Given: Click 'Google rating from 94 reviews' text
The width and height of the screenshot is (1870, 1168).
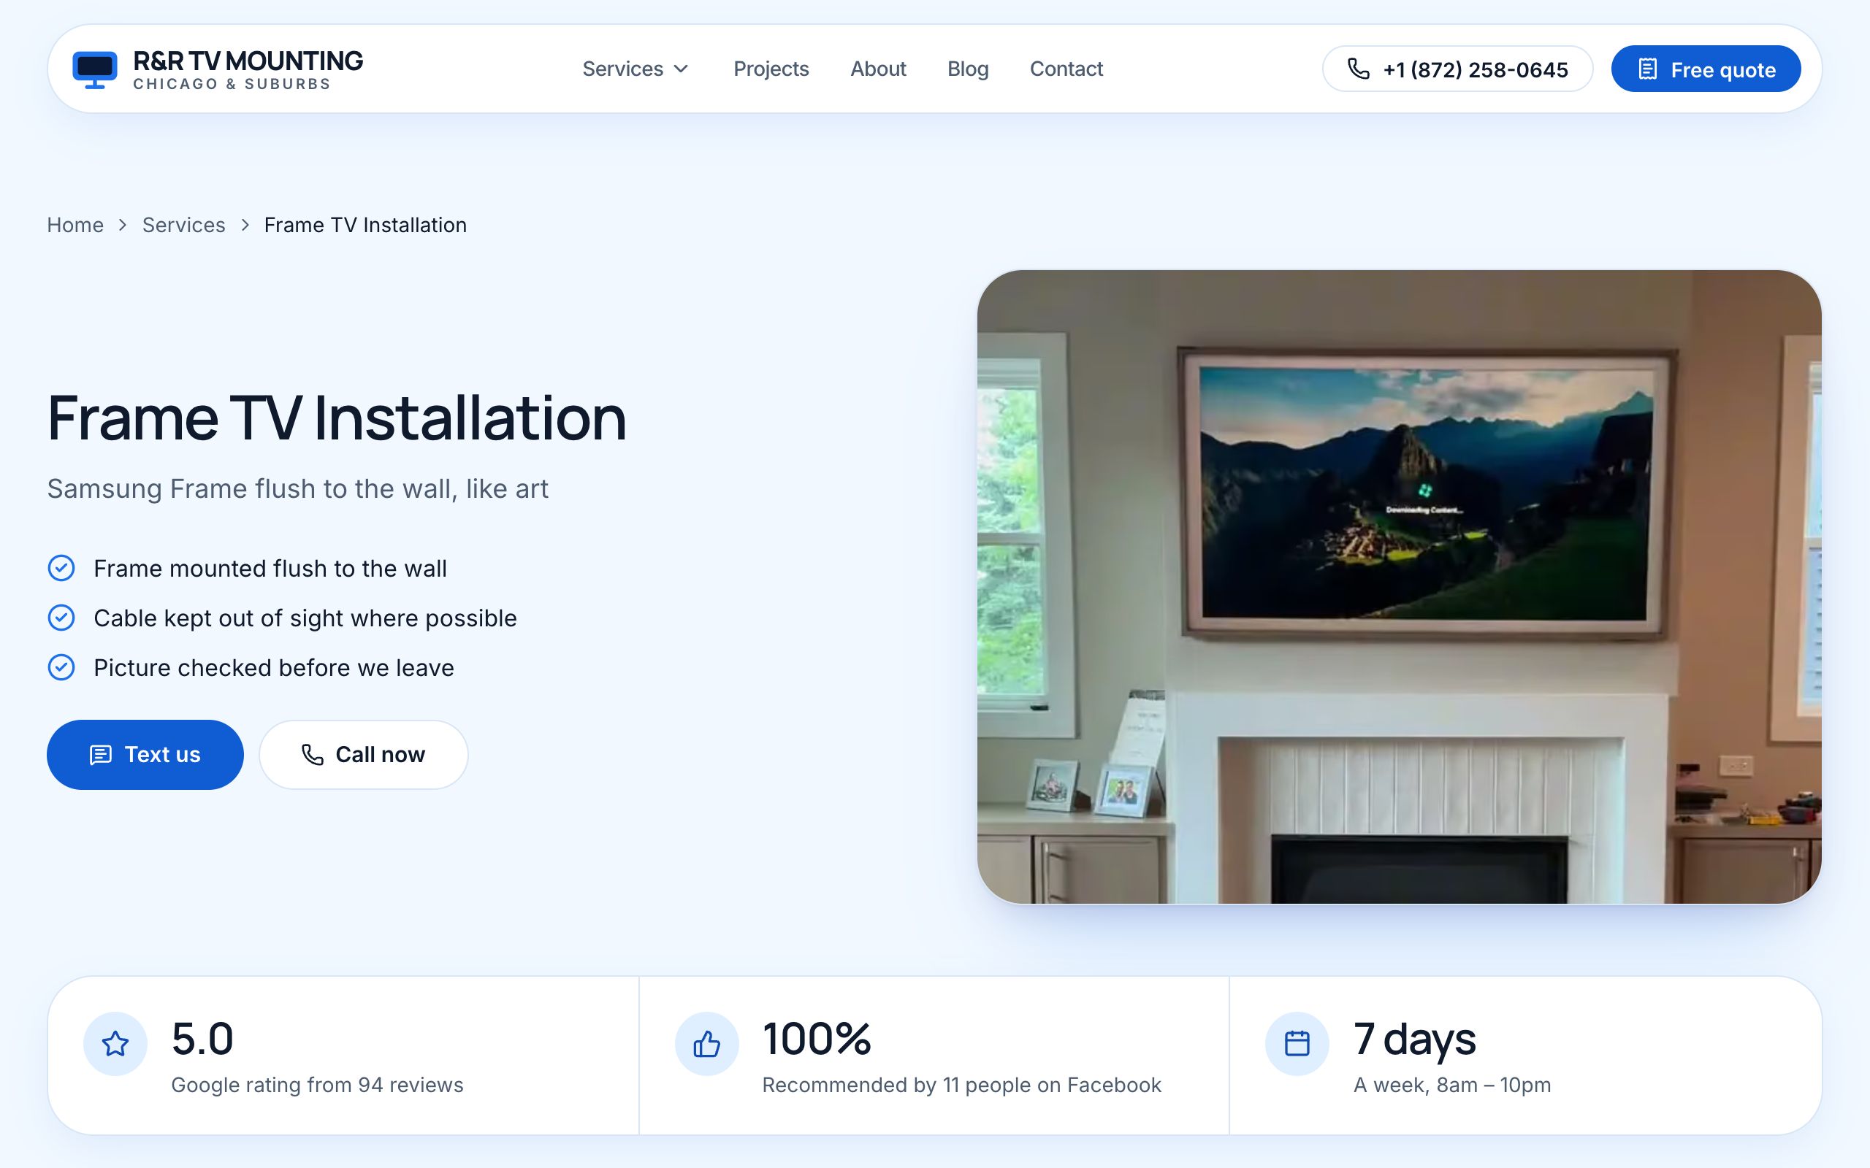Looking at the screenshot, I should point(317,1085).
